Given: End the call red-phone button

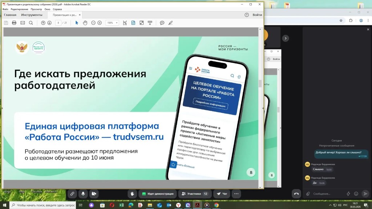Looking at the screenshot, I should click(x=296, y=194).
